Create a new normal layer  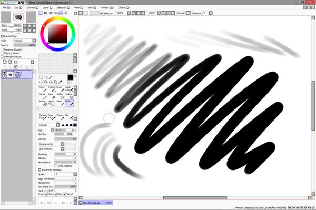tap(5, 62)
